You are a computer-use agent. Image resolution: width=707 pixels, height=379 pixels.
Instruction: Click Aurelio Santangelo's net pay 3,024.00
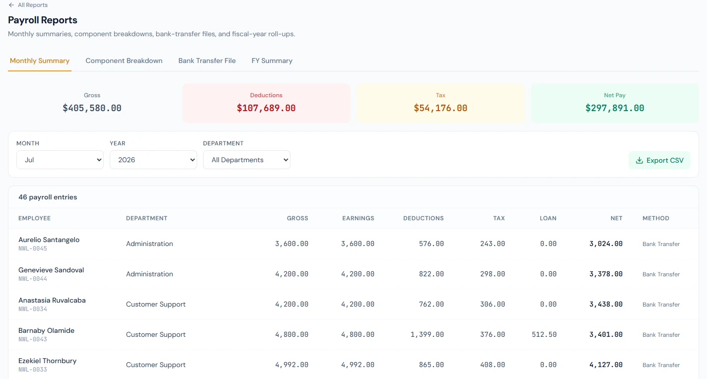click(606, 244)
